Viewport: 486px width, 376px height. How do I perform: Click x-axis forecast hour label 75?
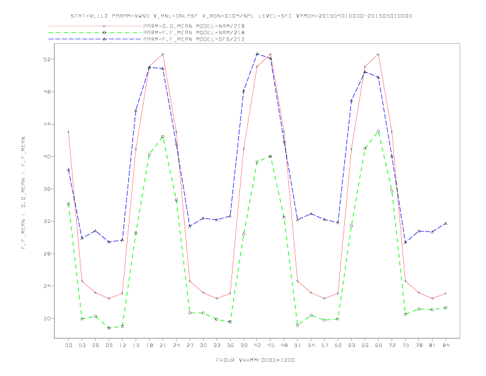(406, 345)
